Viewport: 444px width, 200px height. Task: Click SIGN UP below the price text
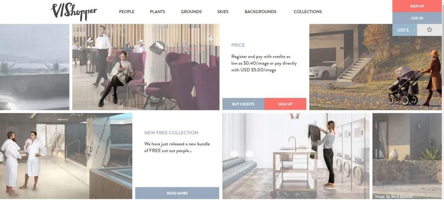[285, 104]
